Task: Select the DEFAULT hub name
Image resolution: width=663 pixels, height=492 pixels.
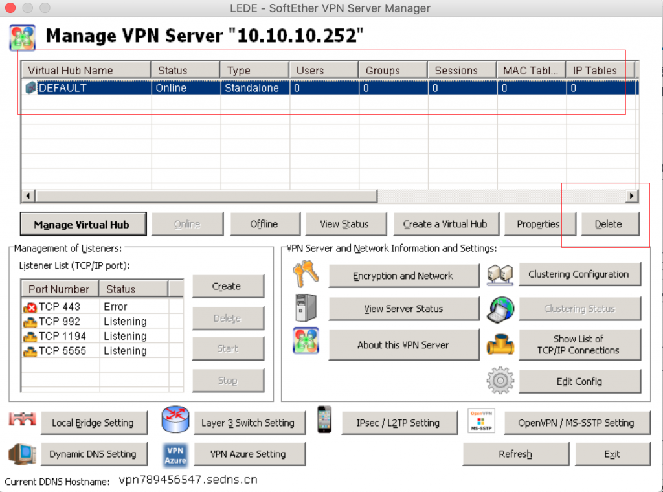Action: click(63, 88)
